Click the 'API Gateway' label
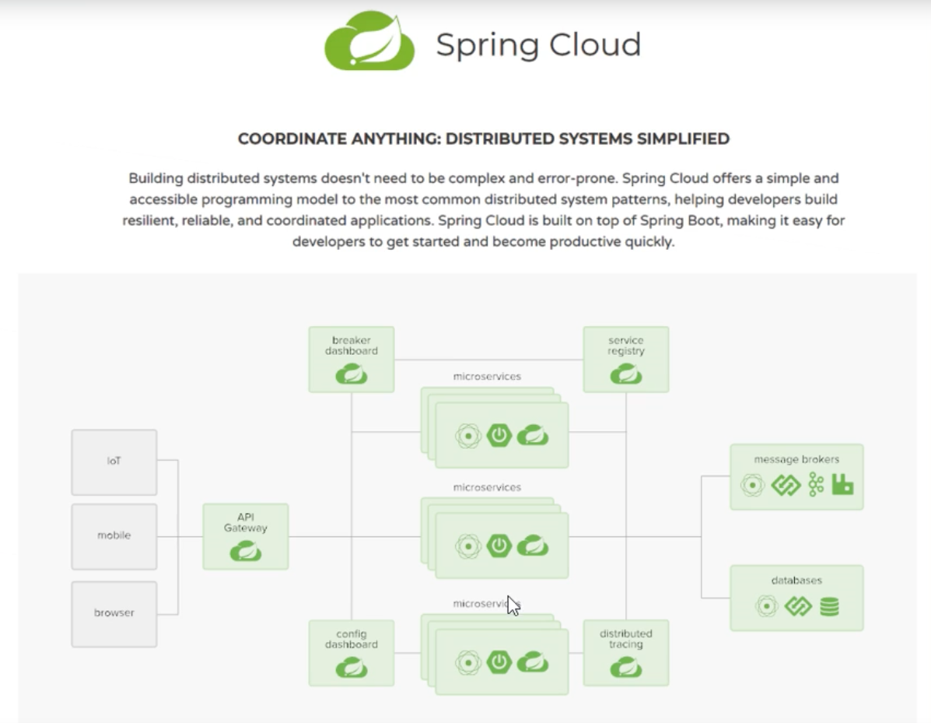Screen dimensions: 931x723 tap(246, 522)
